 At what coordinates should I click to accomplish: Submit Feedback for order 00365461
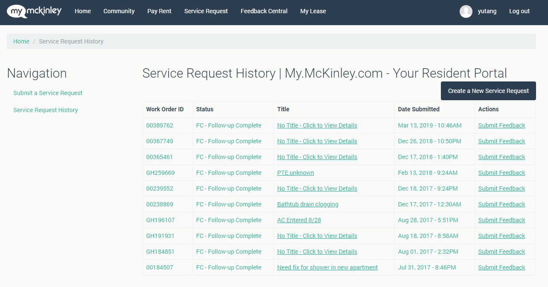pos(501,157)
